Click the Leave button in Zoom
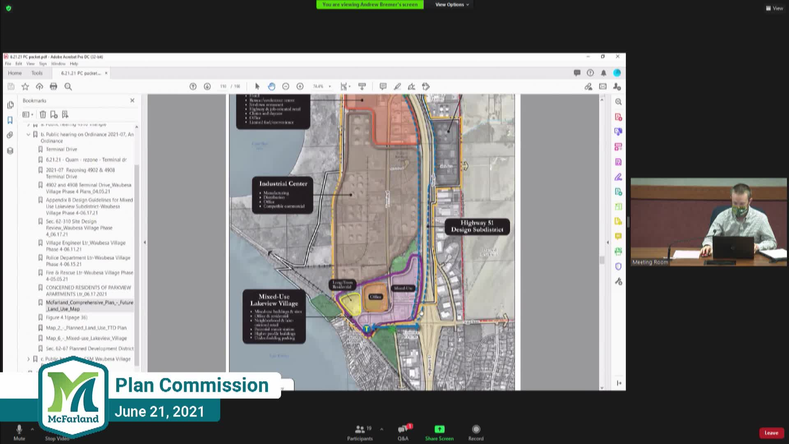Image resolution: width=789 pixels, height=444 pixels. click(x=771, y=432)
